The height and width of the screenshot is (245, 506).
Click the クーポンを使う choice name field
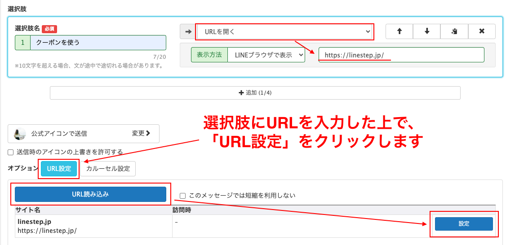coord(98,43)
